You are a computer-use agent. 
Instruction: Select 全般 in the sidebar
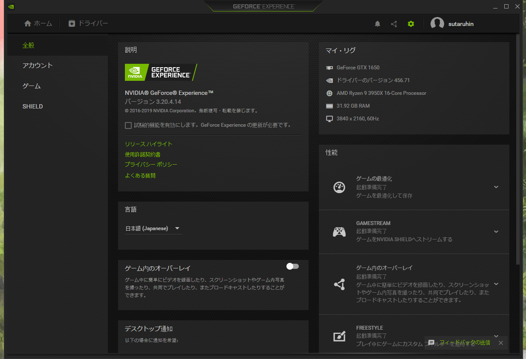[58, 45]
